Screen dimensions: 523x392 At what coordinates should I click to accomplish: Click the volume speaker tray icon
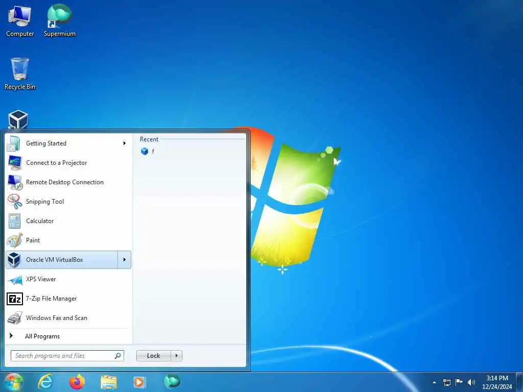471,382
